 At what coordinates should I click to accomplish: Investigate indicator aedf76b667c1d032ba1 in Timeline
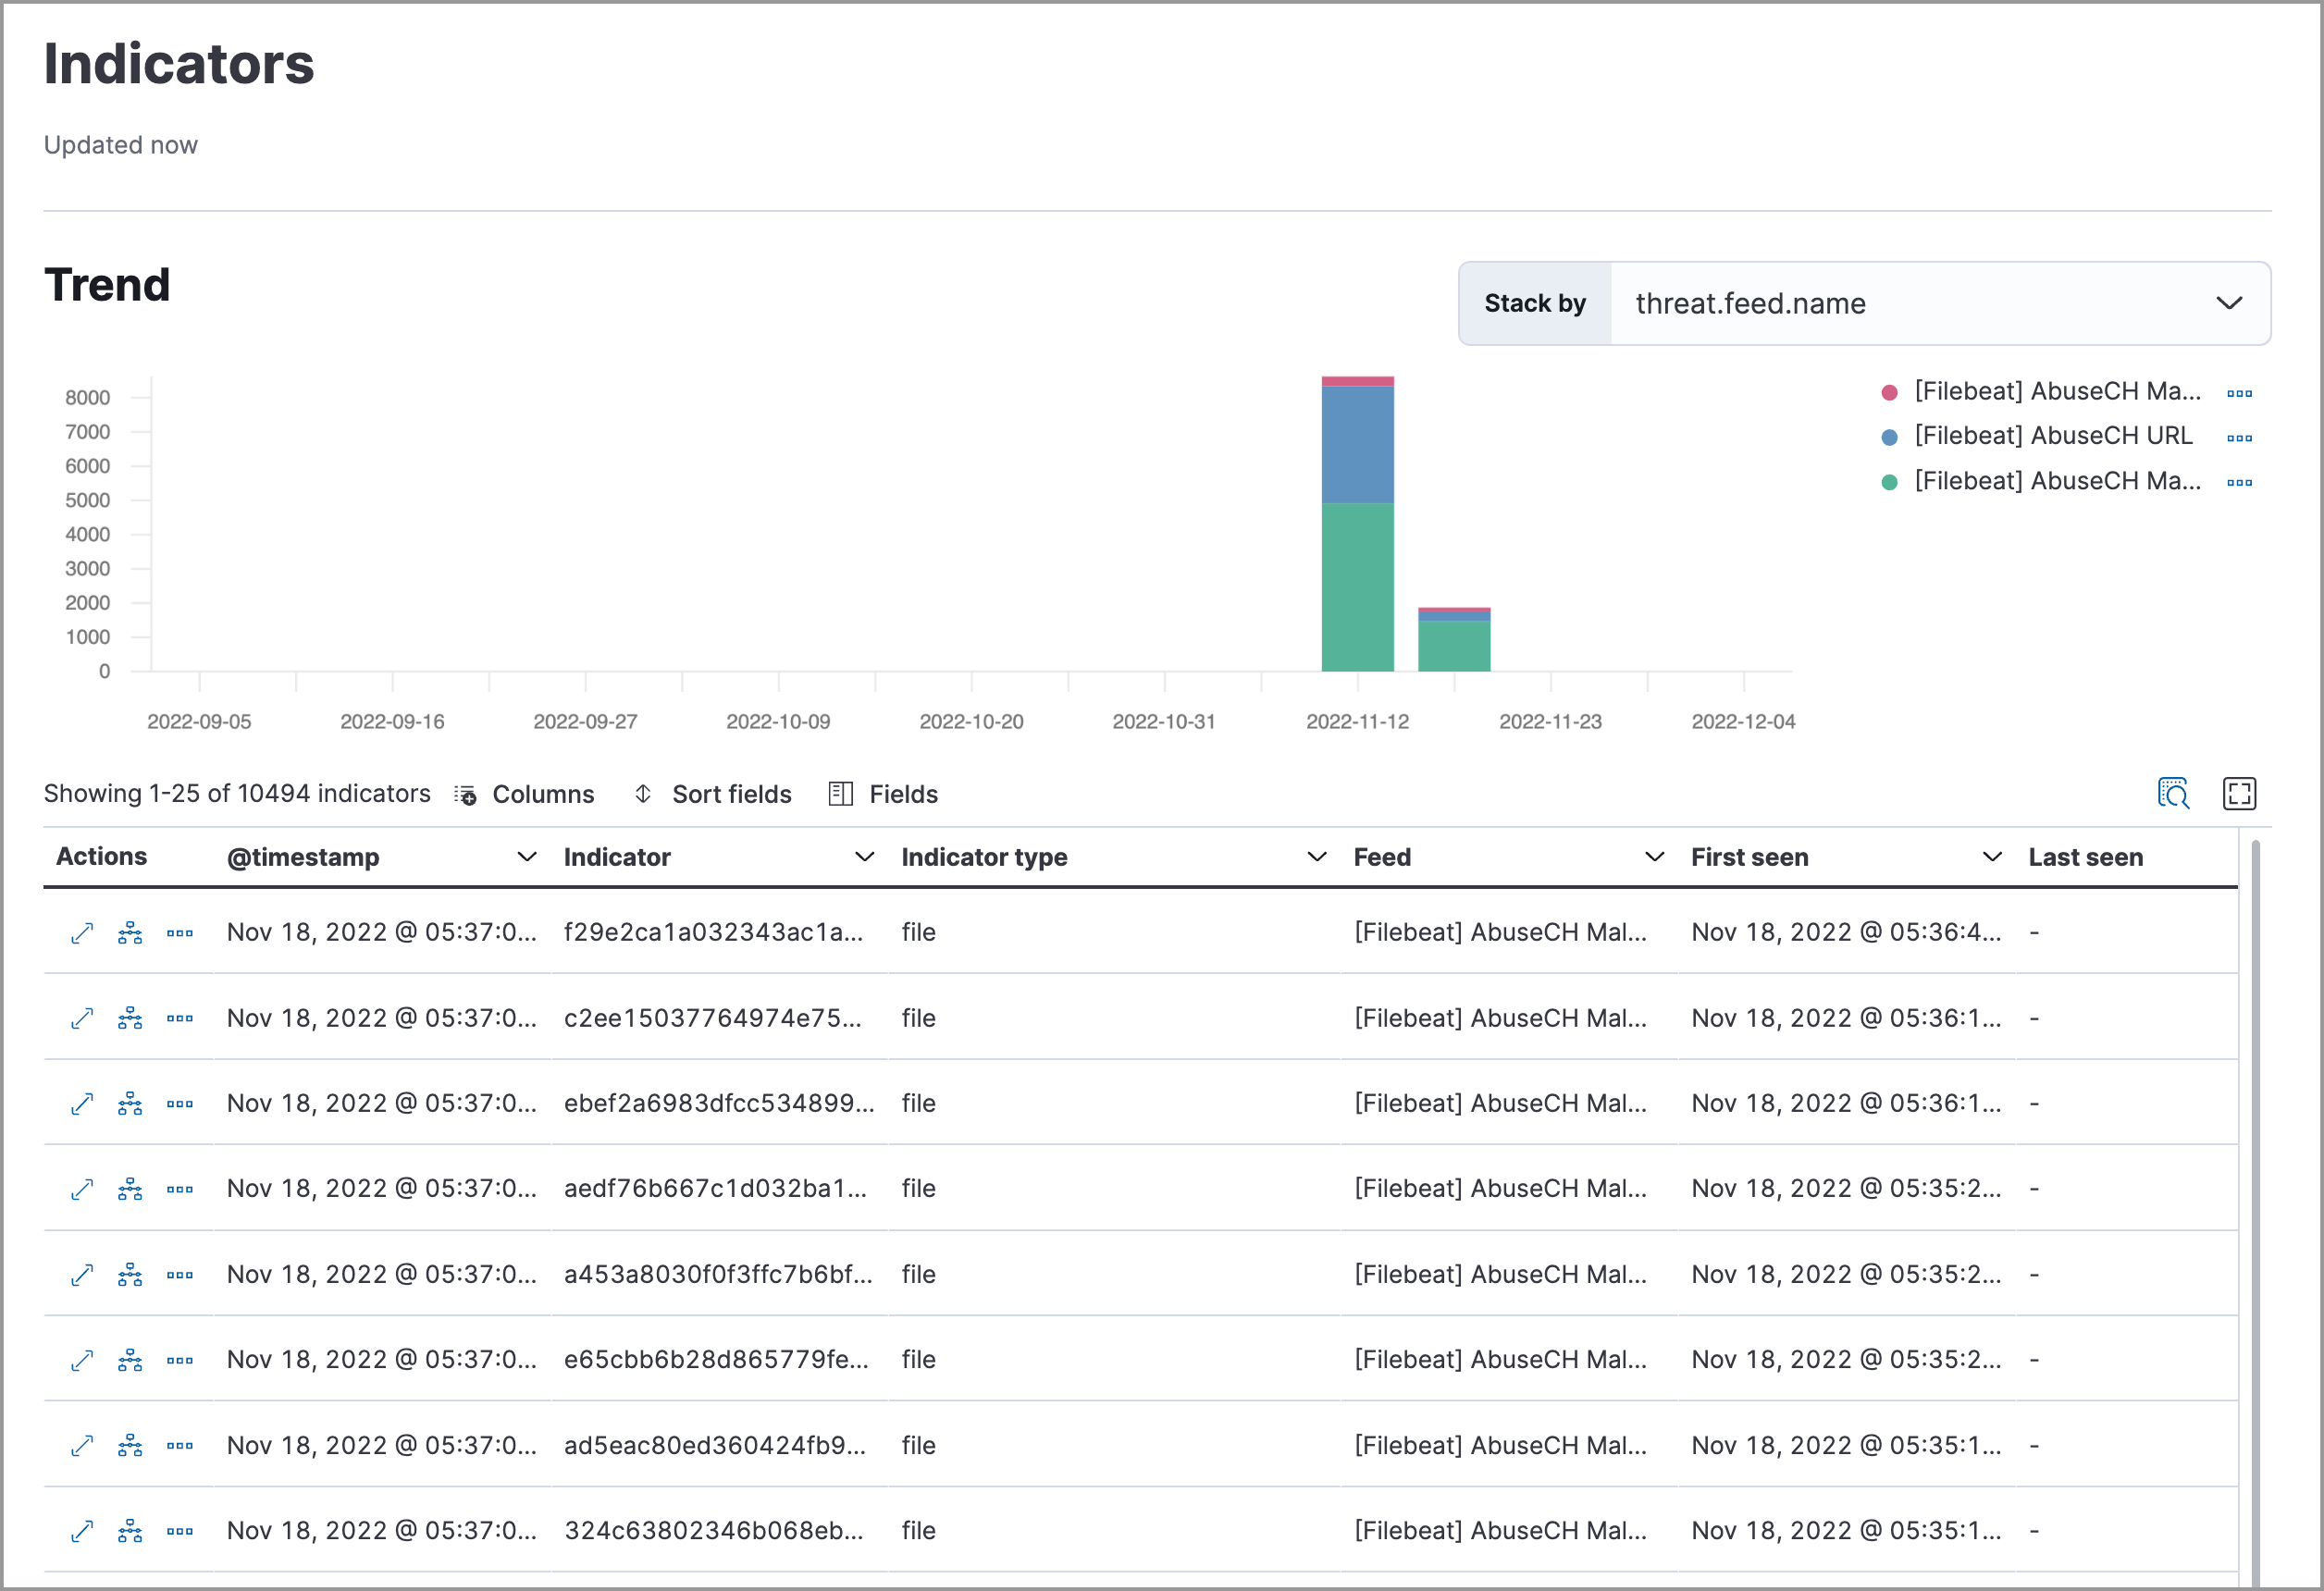coord(130,1188)
